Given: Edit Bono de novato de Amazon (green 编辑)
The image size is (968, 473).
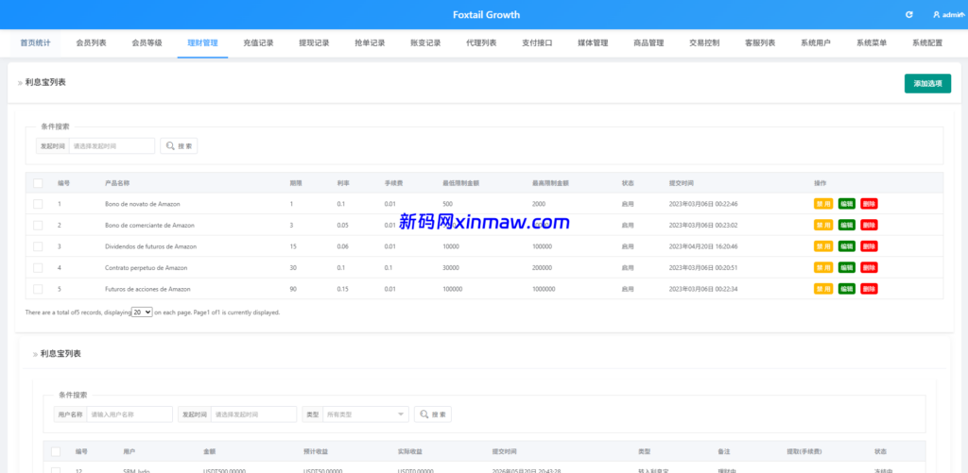Looking at the screenshot, I should (x=846, y=204).
